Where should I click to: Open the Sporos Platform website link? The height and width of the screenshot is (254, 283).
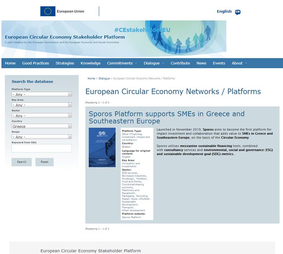[131, 217]
